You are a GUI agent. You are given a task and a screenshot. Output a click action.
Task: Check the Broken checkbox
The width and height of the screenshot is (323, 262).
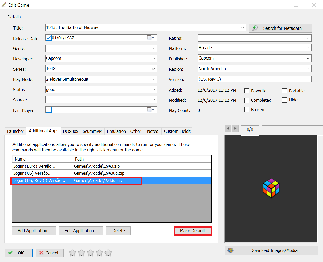pos(247,110)
